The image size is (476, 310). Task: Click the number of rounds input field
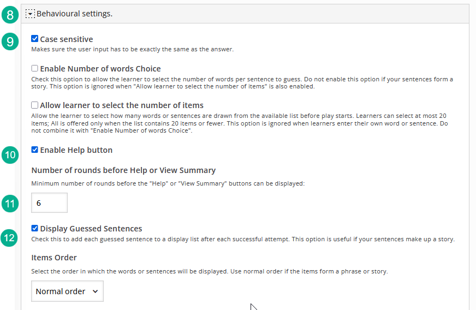click(x=49, y=203)
